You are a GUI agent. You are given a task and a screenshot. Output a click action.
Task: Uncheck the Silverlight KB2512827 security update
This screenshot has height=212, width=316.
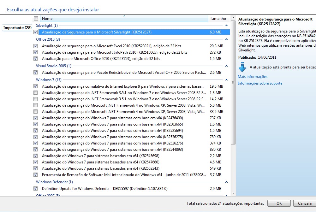(36, 32)
